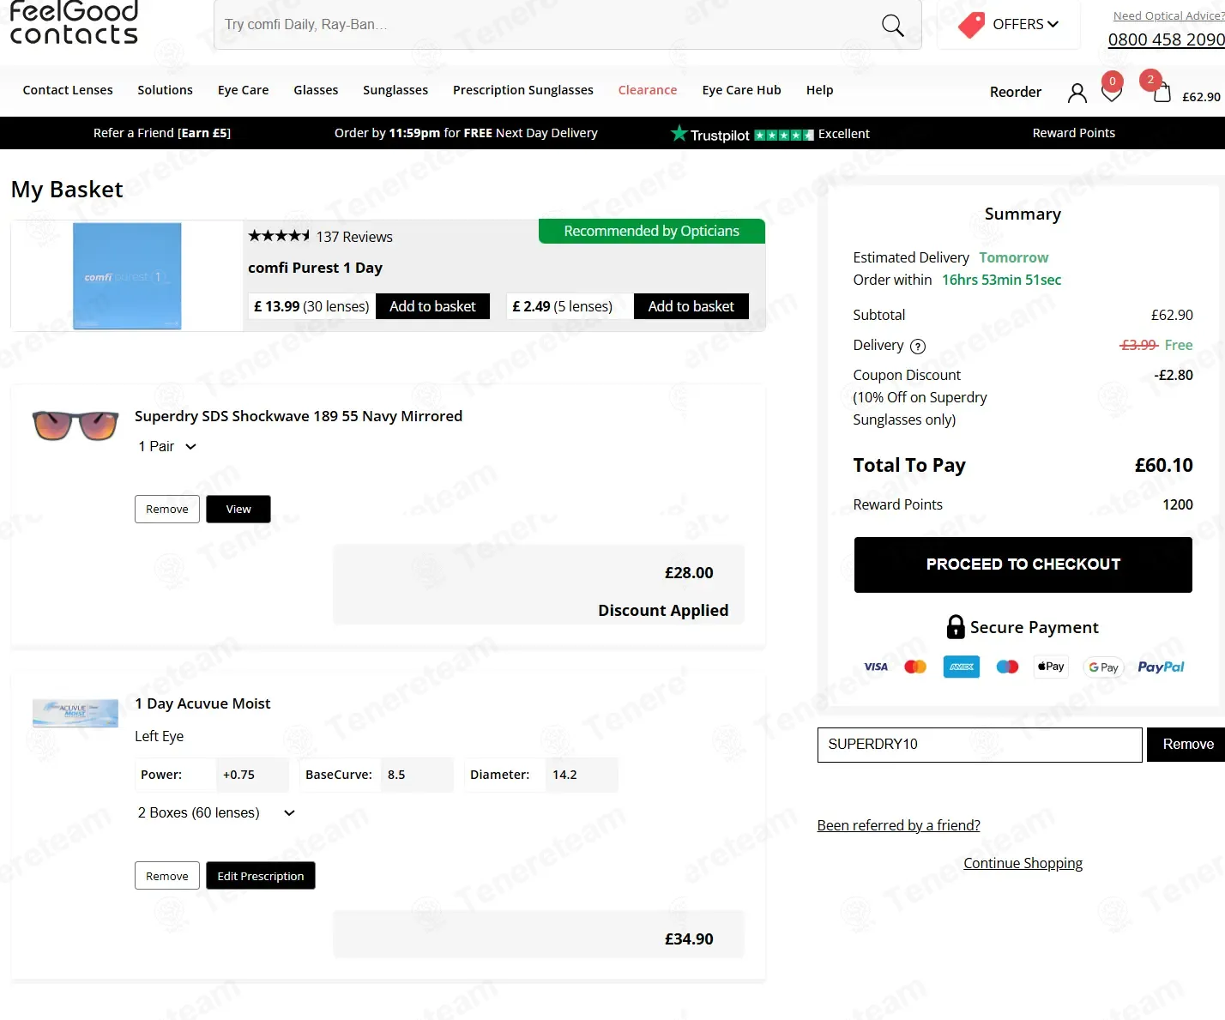This screenshot has width=1225, height=1020.
Task: Open the Eye Care menu
Action: 243,90
